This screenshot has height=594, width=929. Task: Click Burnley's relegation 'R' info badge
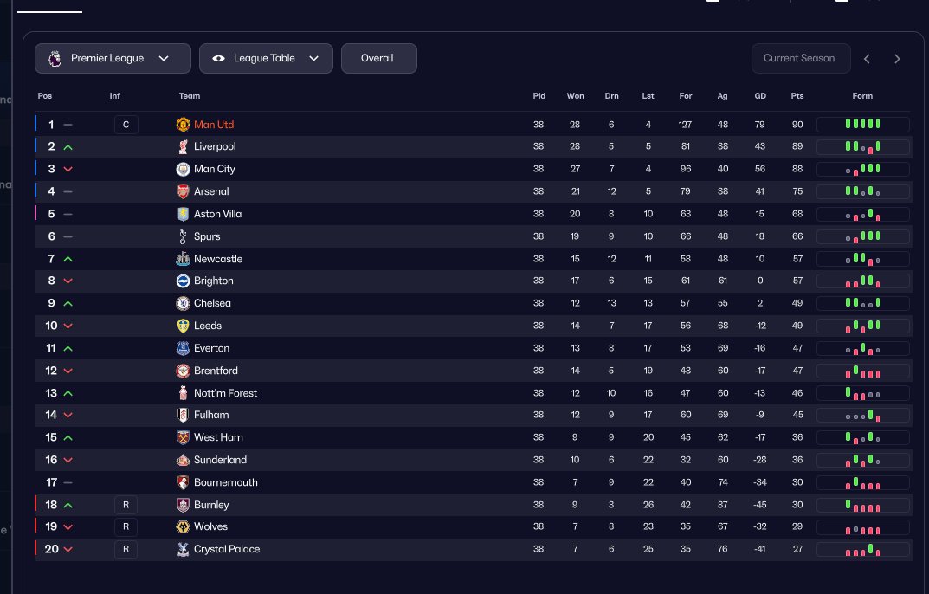(126, 505)
